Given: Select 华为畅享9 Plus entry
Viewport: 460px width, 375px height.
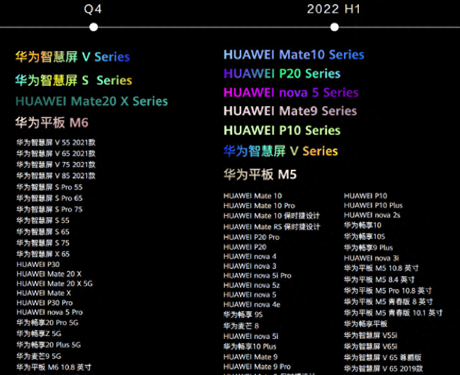Looking at the screenshot, I should (x=368, y=248).
